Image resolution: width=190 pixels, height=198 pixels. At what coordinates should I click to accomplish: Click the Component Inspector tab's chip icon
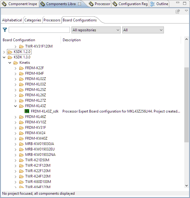click(4, 4)
